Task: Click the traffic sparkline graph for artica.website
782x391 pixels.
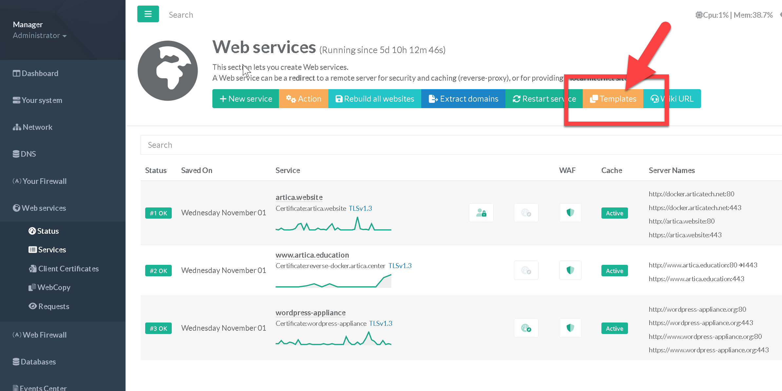Action: coord(333,225)
